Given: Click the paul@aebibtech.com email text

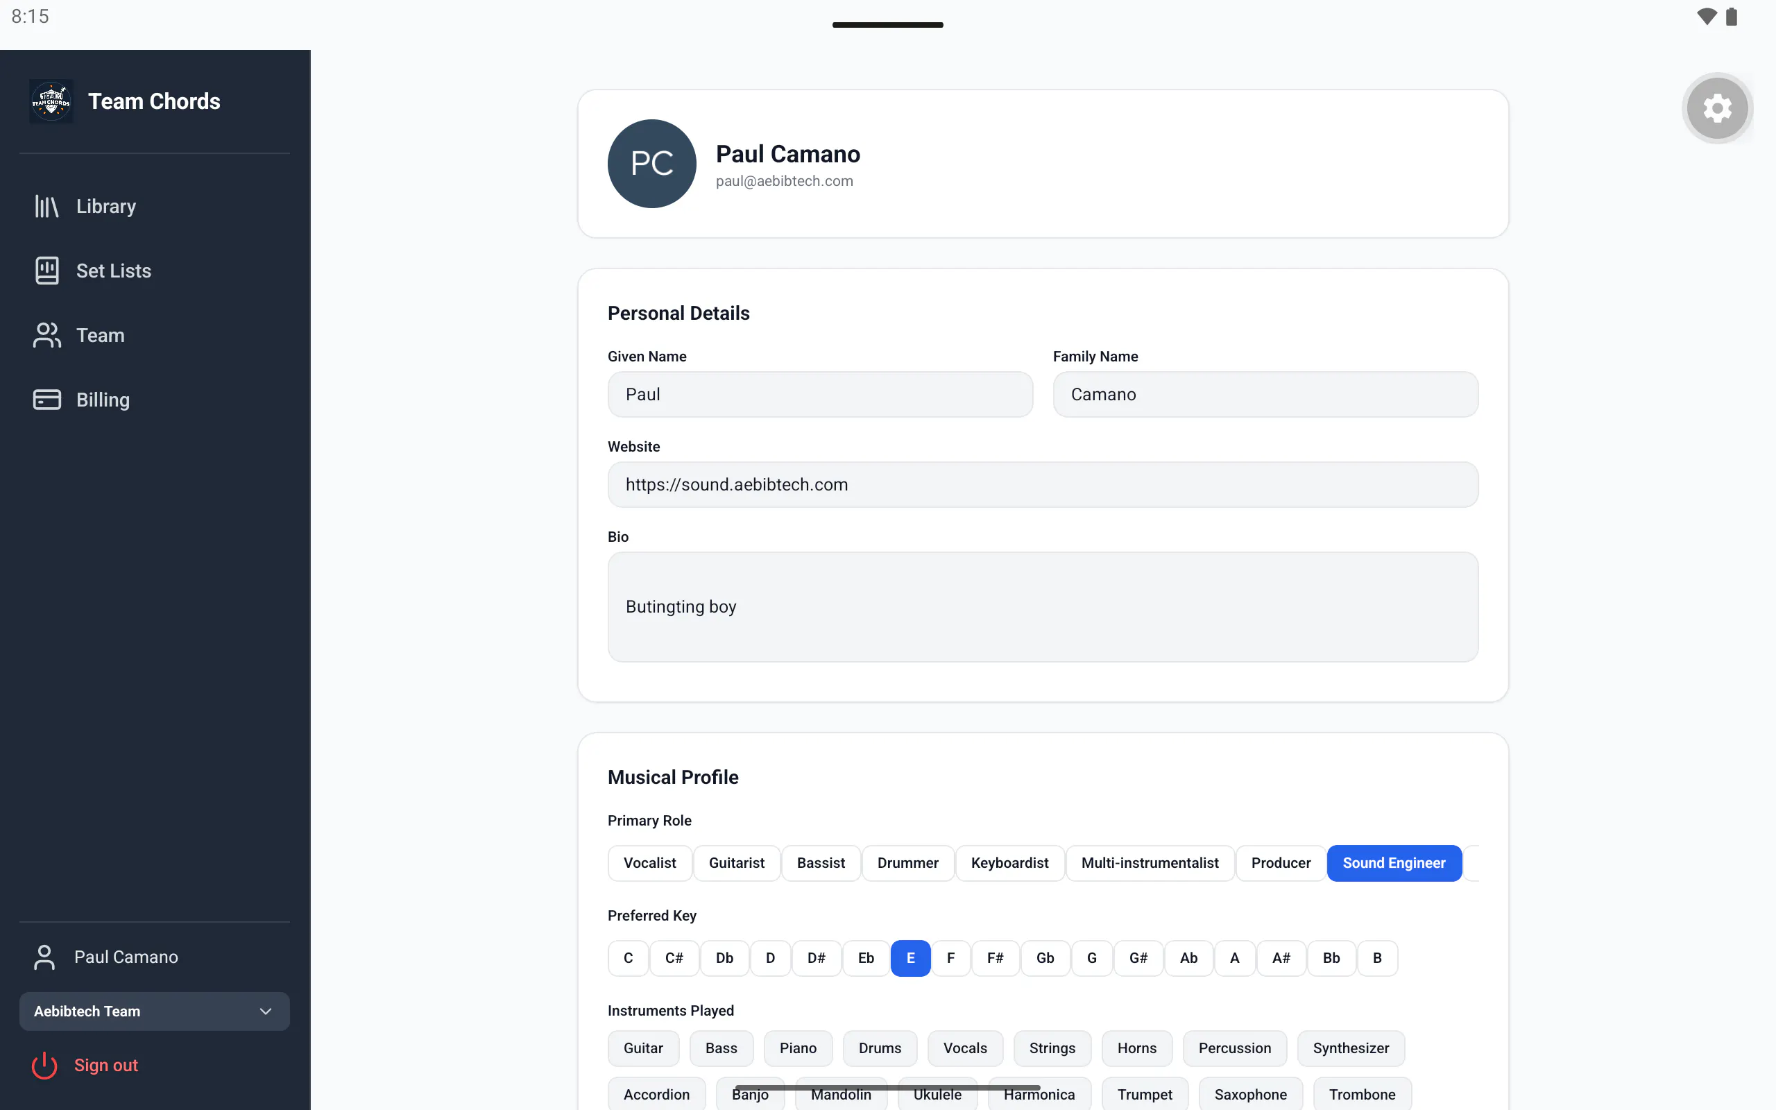Looking at the screenshot, I should (x=784, y=180).
